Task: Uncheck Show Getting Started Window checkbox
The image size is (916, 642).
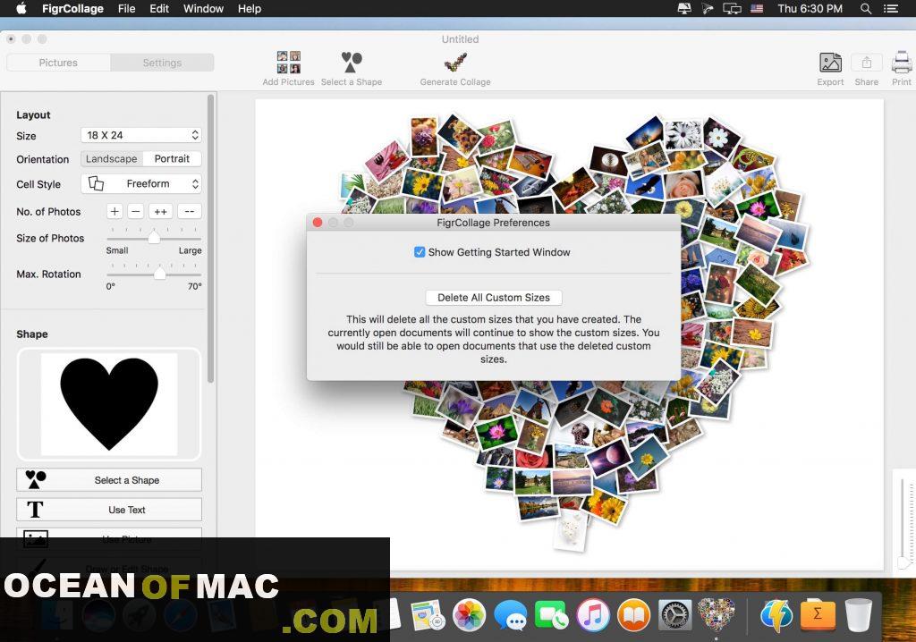Action: (420, 252)
